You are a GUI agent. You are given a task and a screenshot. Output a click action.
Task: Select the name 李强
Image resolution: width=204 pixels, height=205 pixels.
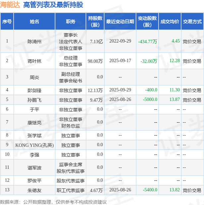click(x=34, y=155)
